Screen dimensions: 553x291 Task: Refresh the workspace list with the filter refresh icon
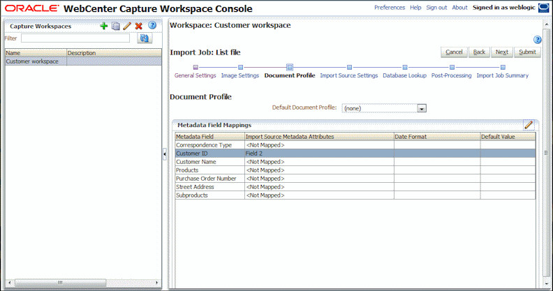point(145,38)
